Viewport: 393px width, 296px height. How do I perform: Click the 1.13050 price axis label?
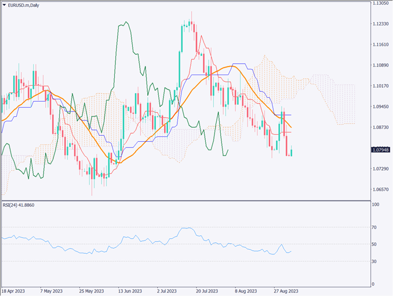[381, 3]
